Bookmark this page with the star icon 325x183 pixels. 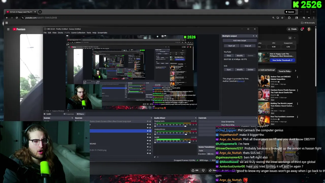[x=282, y=18]
